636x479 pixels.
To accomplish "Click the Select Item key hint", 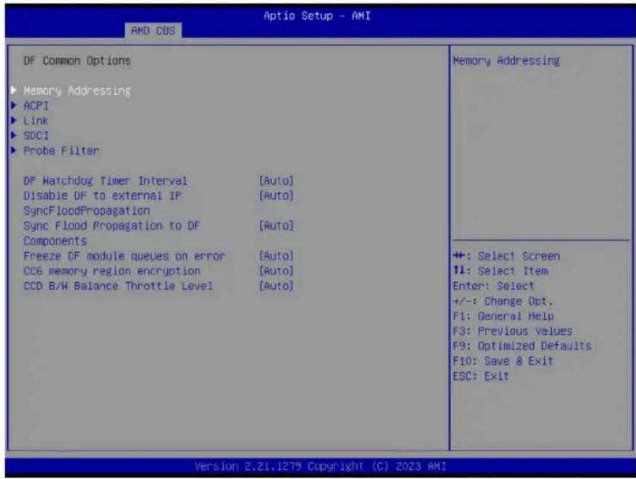I will click(x=500, y=271).
